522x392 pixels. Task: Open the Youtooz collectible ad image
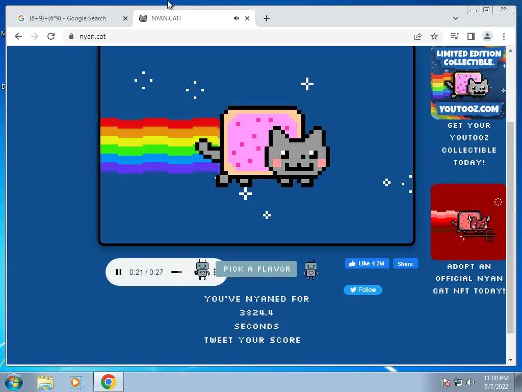[x=468, y=83]
